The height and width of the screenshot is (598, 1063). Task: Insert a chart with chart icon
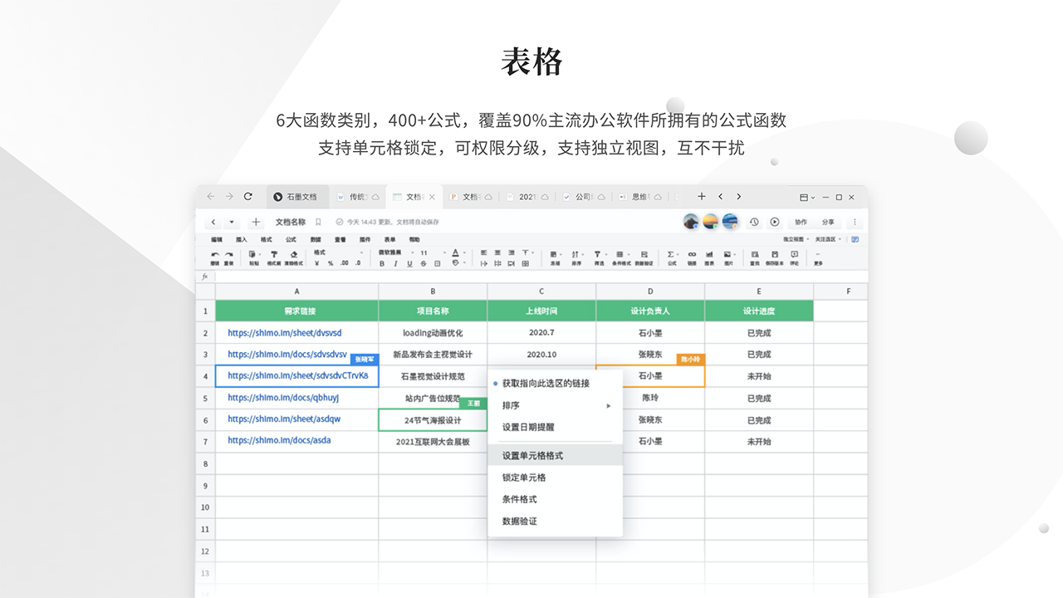709,255
